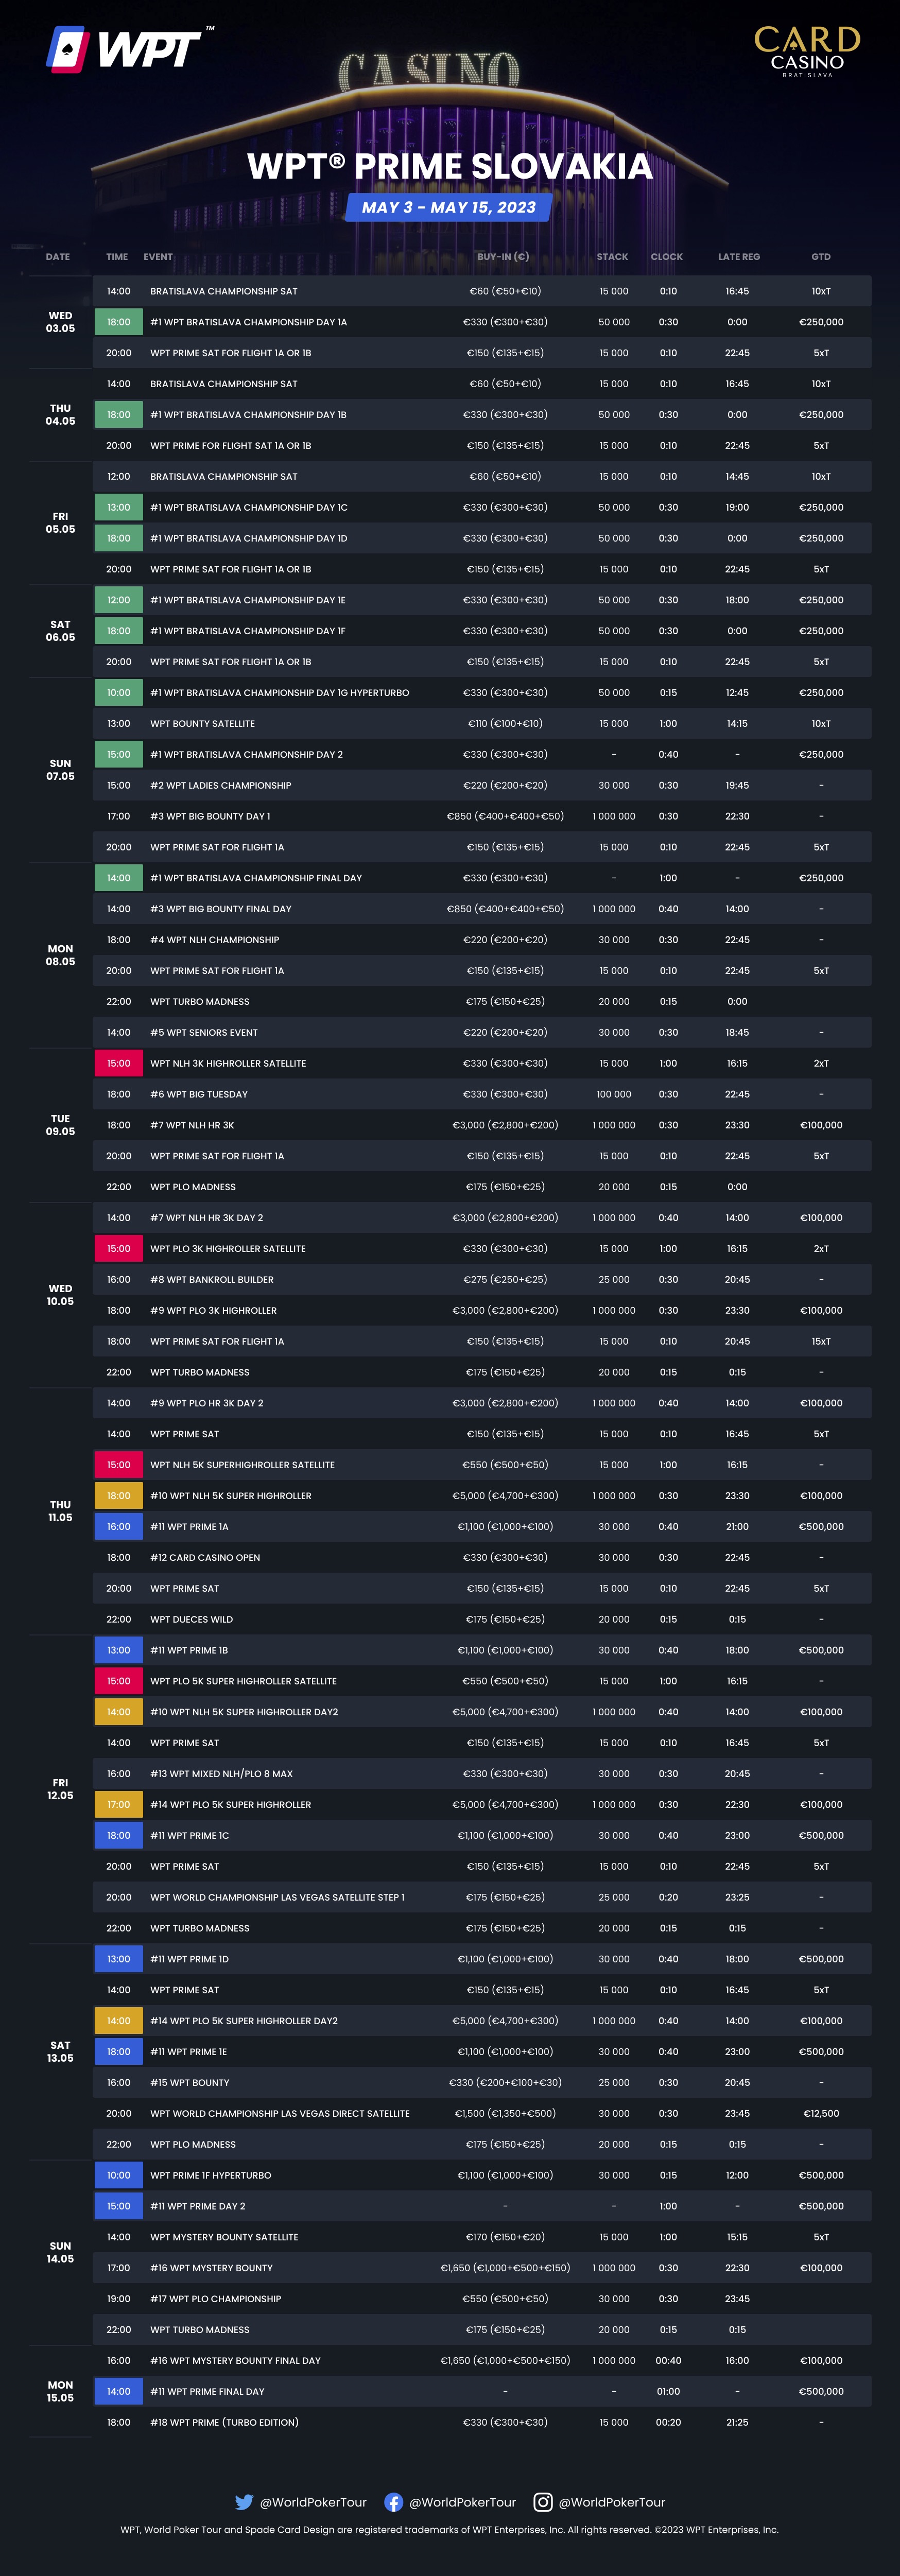Select the #16 WPT Mystery Bounty Final Day row
The width and height of the screenshot is (900, 2576).
(x=482, y=2360)
